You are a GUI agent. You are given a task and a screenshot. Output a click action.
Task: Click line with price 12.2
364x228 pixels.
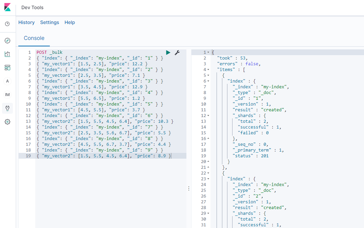click(92, 64)
